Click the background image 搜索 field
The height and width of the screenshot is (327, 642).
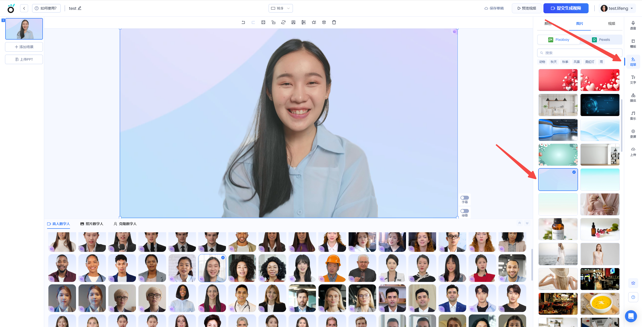[x=579, y=53]
